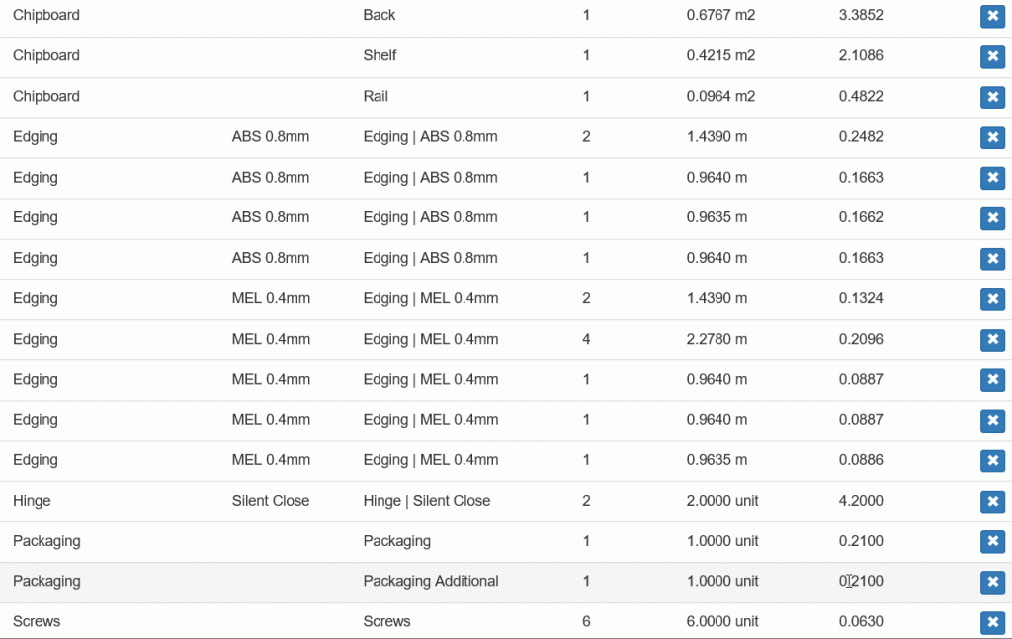The width and height of the screenshot is (1012, 639).
Task: Select the 4.2000 hinge cost value
Action: (861, 501)
